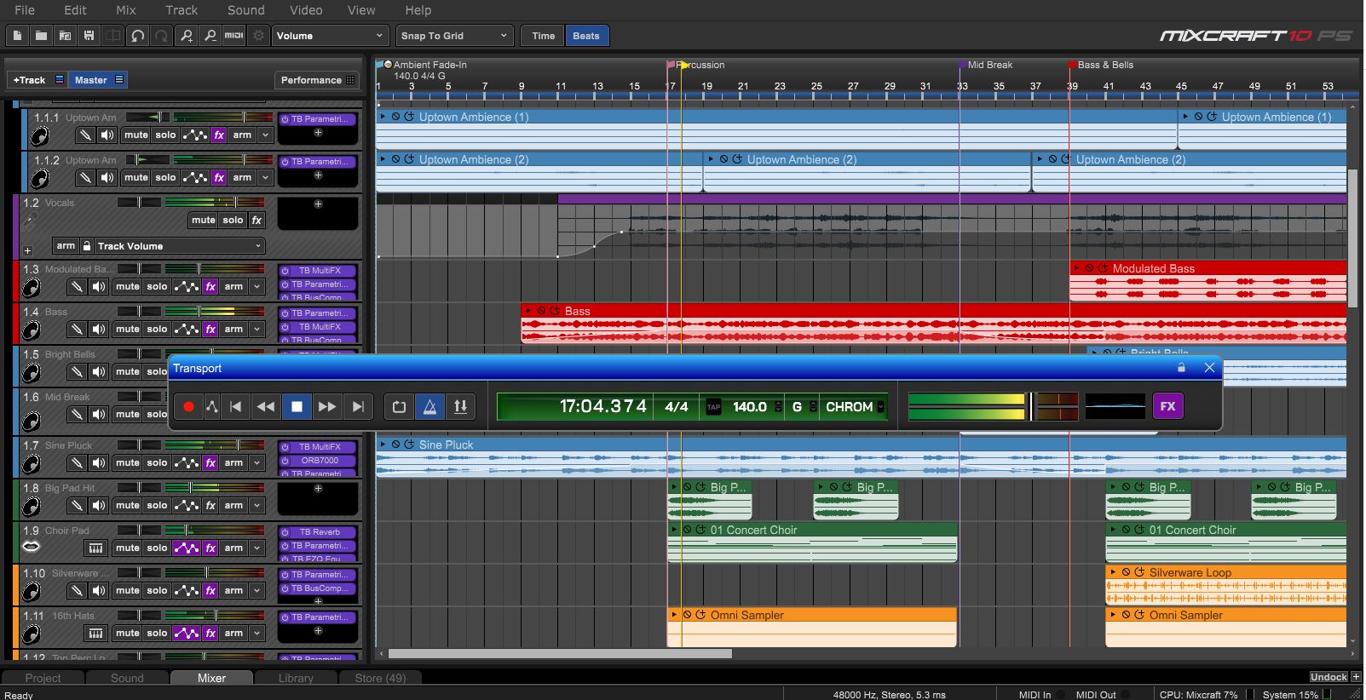Click lock icon beside Track Volume

point(86,246)
